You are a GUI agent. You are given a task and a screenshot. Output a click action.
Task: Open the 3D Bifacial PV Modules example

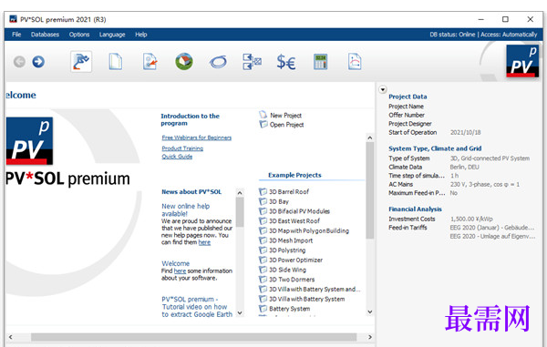pyautogui.click(x=299, y=211)
